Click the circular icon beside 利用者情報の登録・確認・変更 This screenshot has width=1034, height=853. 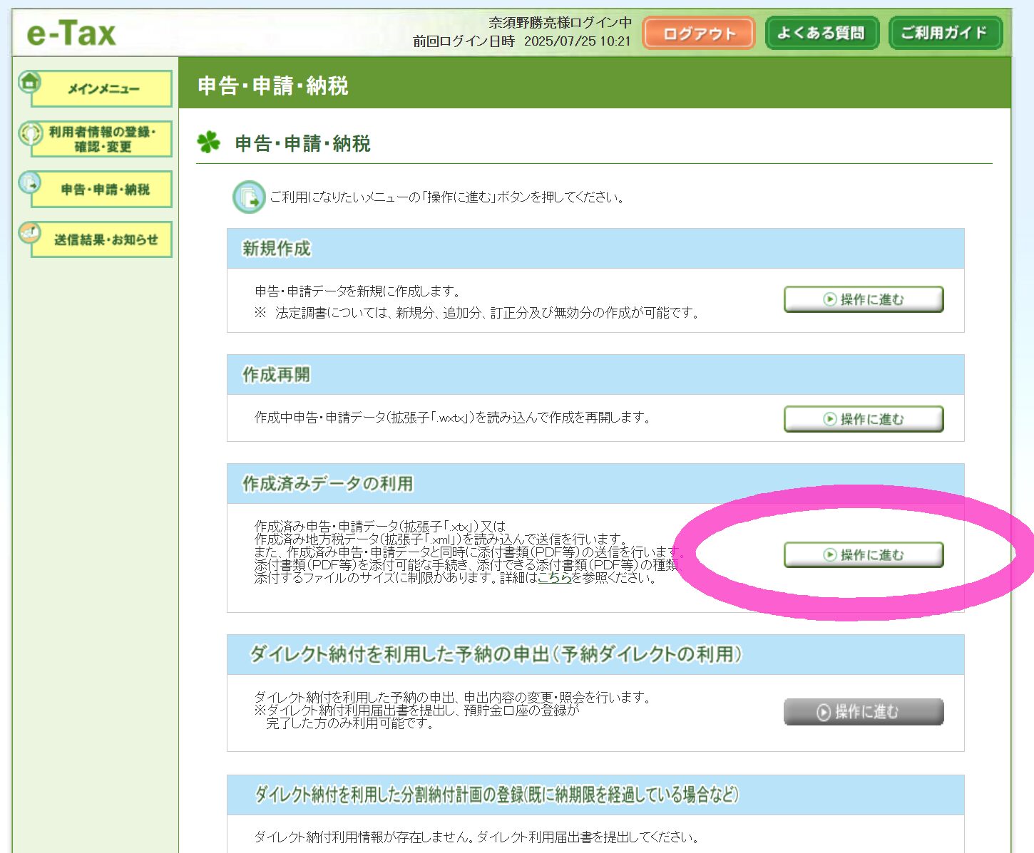point(31,133)
